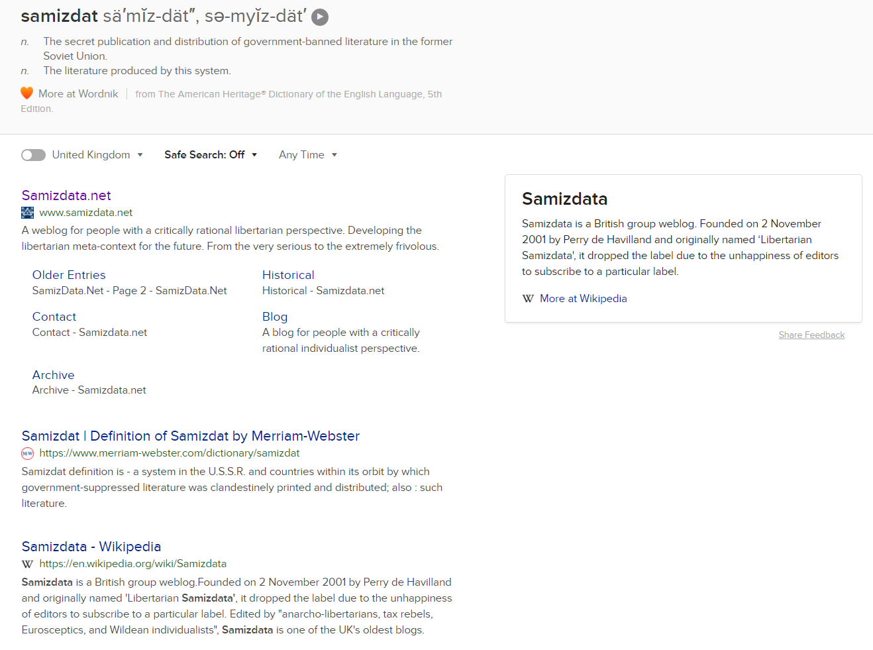The image size is (873, 650).
Task: Click the Wordnik heart icon
Action: (26, 93)
